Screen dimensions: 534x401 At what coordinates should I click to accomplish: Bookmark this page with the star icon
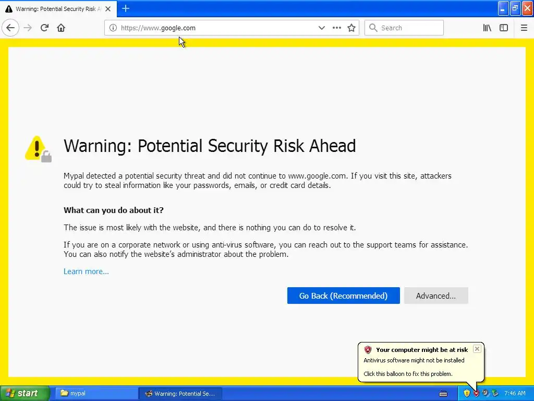pyautogui.click(x=351, y=28)
